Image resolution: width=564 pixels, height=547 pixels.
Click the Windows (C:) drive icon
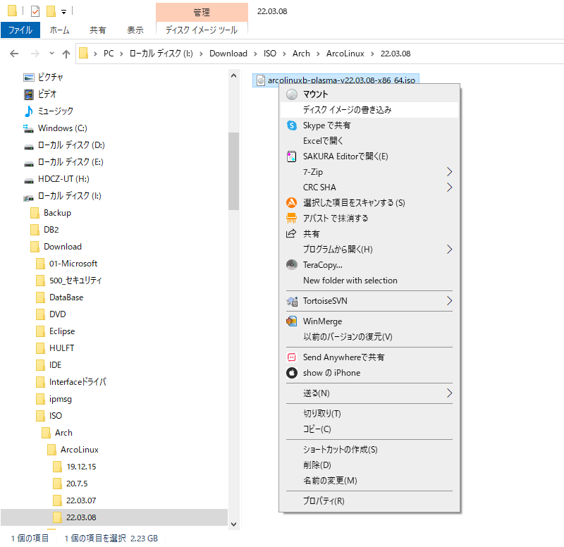pos(28,128)
